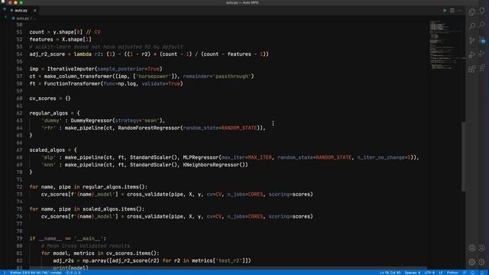Click the scikit-learn comment on line 53
Screen dimensions: 489x275
click(x=106, y=47)
